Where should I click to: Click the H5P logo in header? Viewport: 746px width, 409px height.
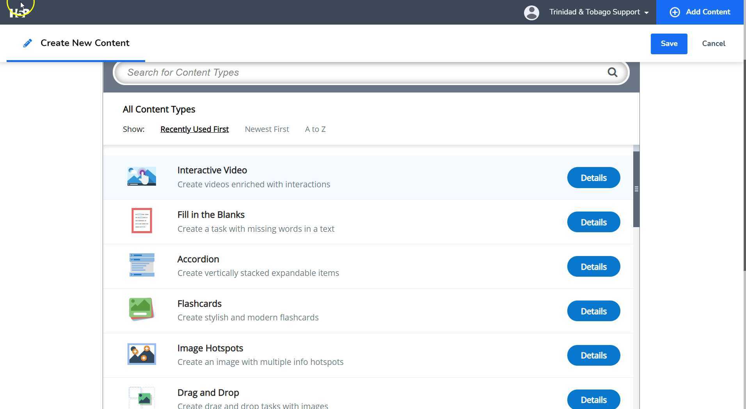19,12
